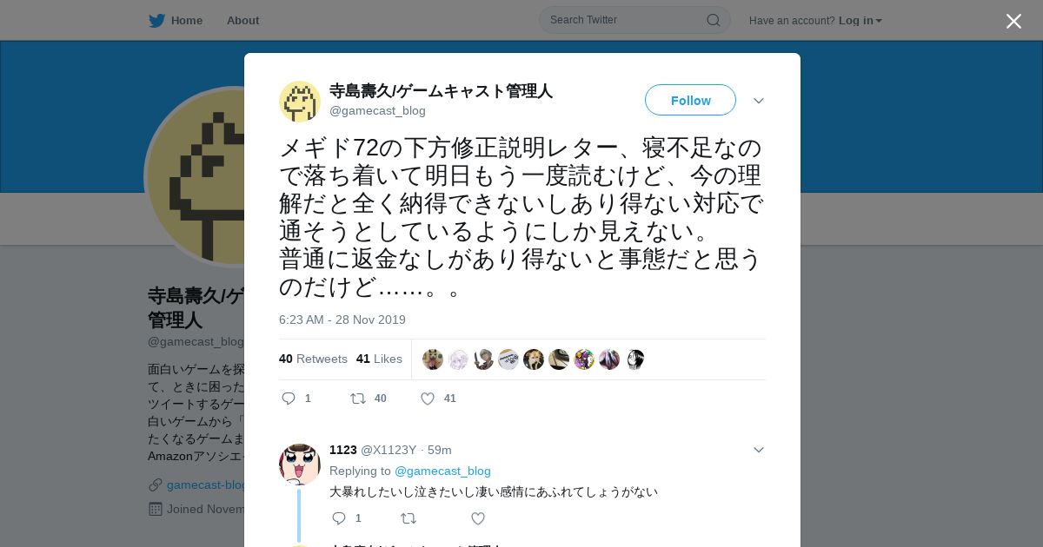The width and height of the screenshot is (1043, 547).
Task: Click the search magnifier icon
Action: tap(714, 20)
